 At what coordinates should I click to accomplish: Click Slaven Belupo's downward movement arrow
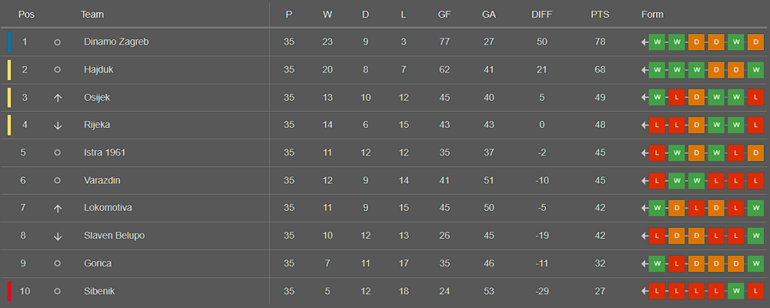[x=58, y=236]
